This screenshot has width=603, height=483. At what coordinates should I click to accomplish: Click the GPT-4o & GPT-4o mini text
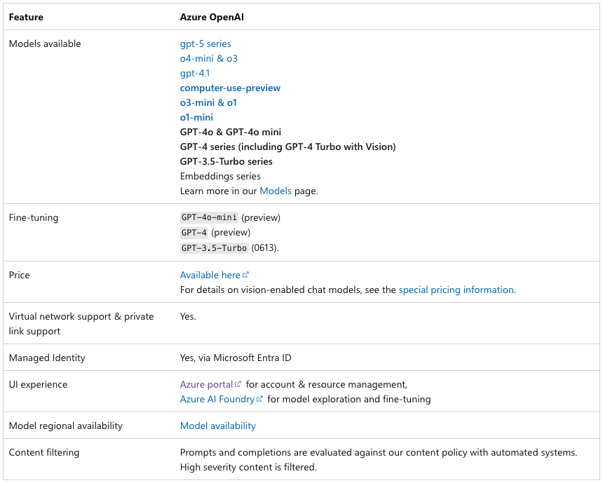click(231, 132)
